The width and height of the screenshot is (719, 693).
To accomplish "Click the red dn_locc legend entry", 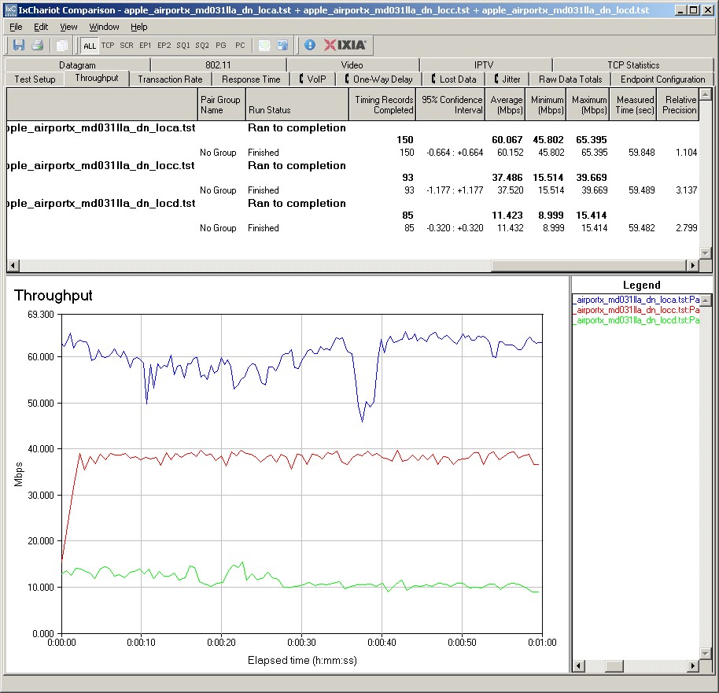I will click(x=636, y=310).
